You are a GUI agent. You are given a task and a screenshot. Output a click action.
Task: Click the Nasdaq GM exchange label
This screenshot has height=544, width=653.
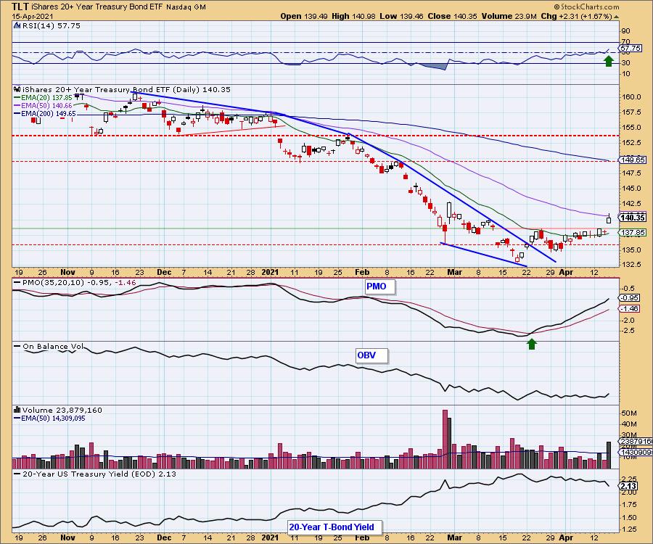point(186,7)
